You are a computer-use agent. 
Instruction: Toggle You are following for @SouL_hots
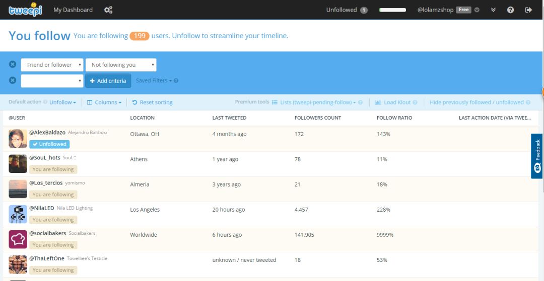click(x=53, y=169)
